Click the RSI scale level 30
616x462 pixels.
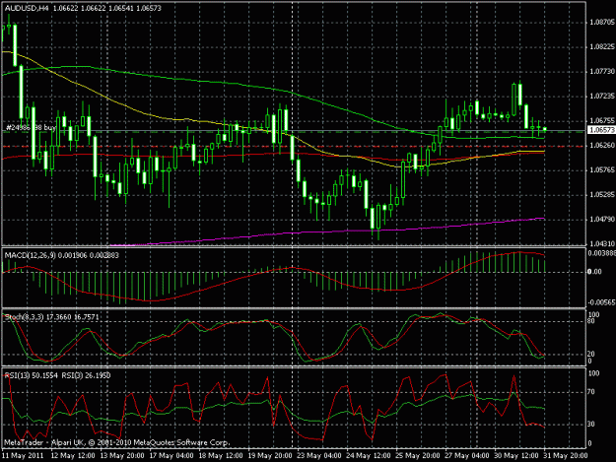click(x=592, y=425)
